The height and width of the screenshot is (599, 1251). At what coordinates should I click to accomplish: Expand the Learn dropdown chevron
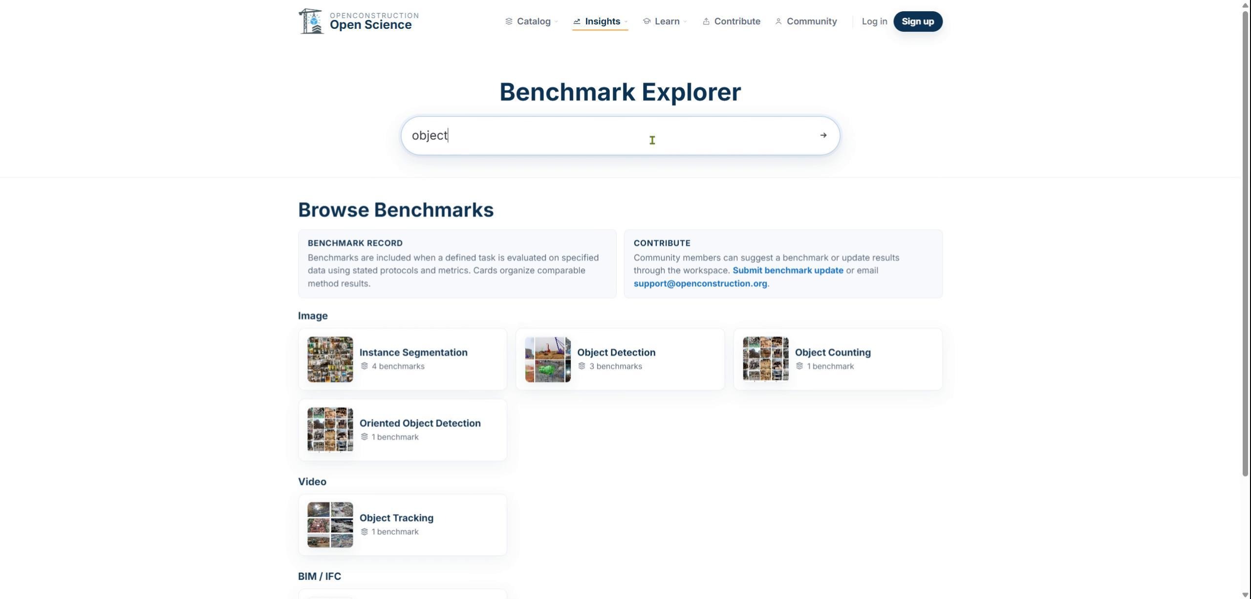tap(685, 21)
